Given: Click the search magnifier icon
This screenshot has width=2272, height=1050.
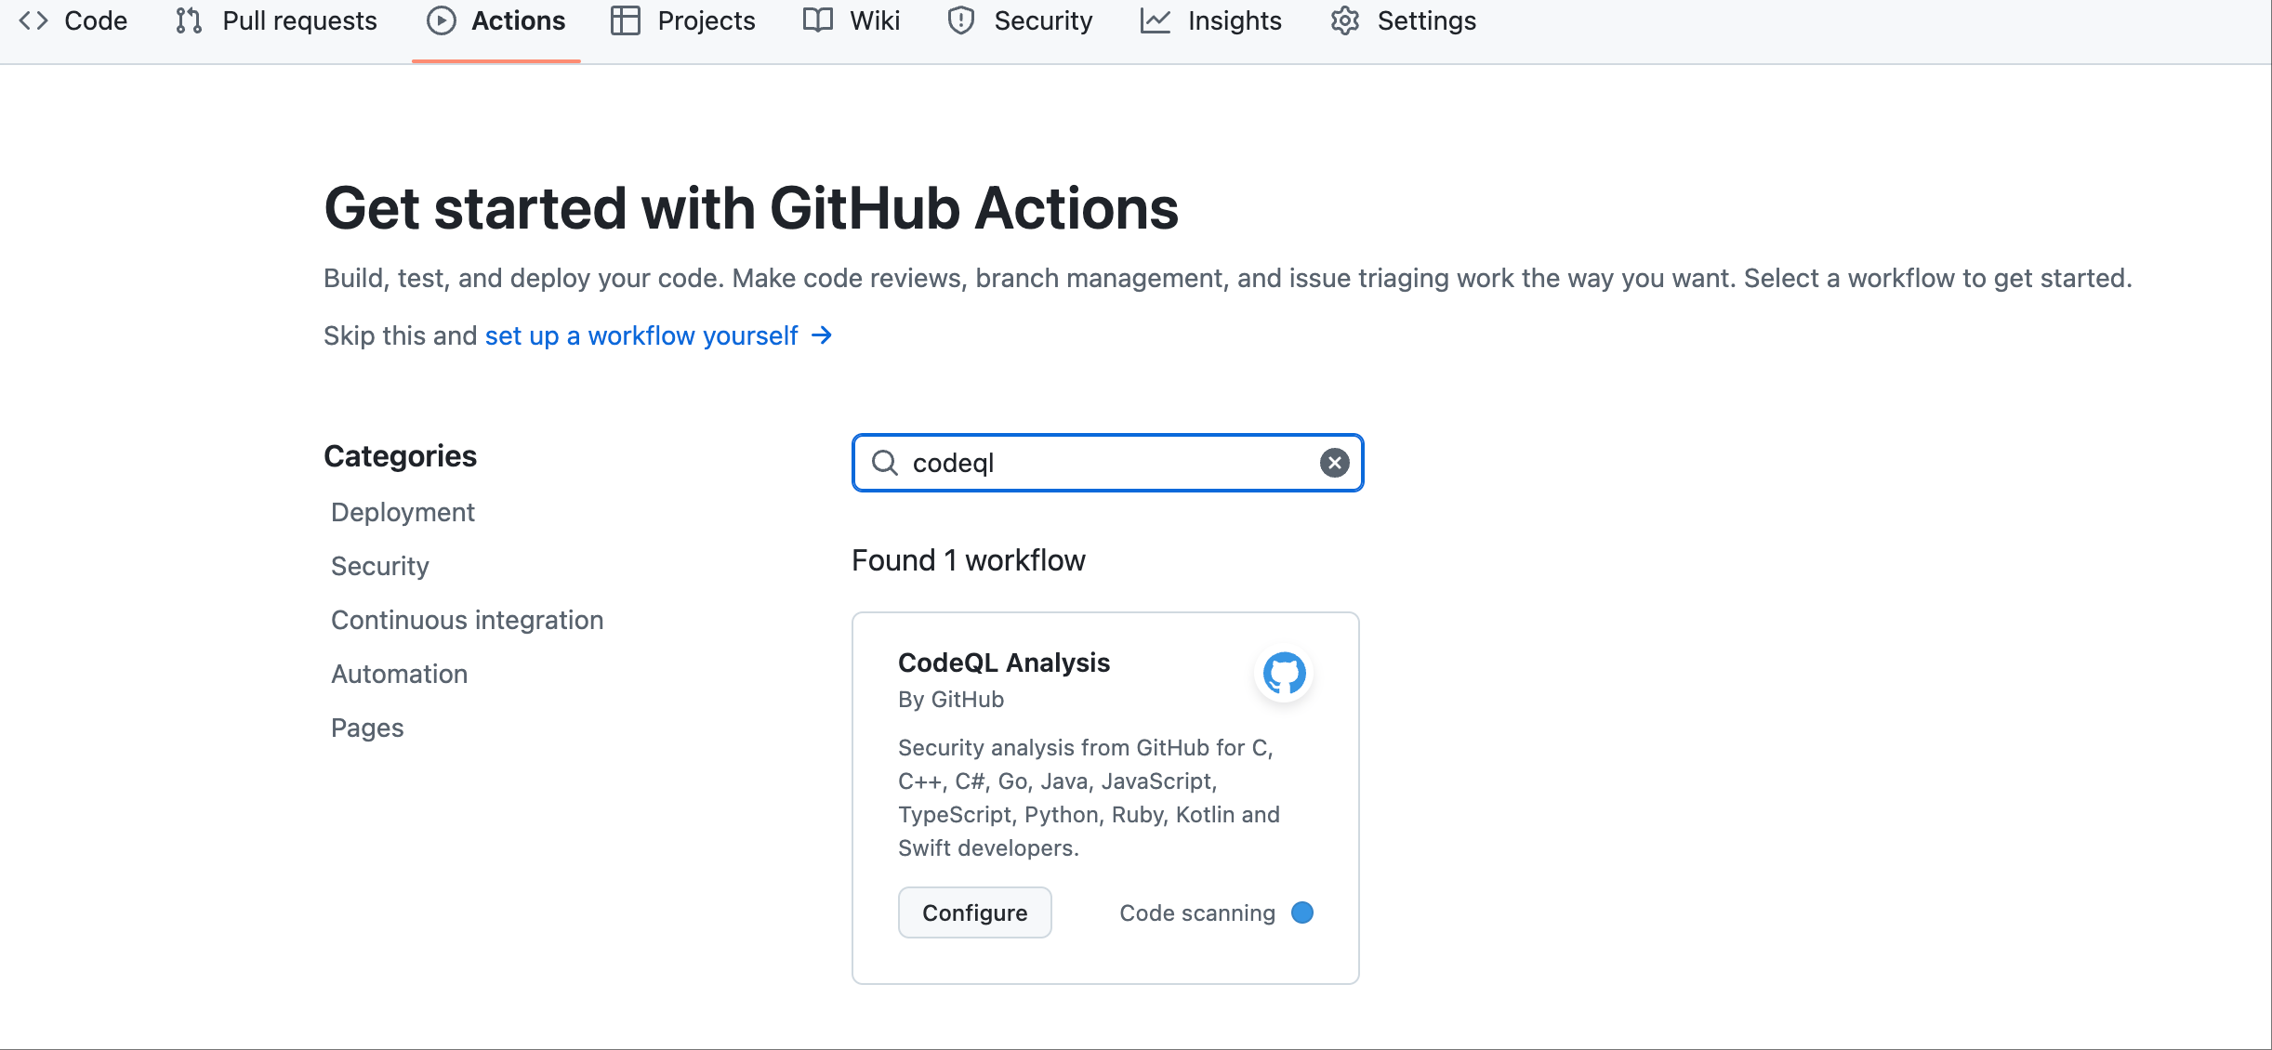Looking at the screenshot, I should [x=884, y=463].
